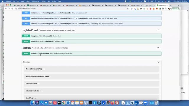Viewport: 189px width, 106px height.
Task: Close the Swagger UI tab
Action: [x=167, y=5]
